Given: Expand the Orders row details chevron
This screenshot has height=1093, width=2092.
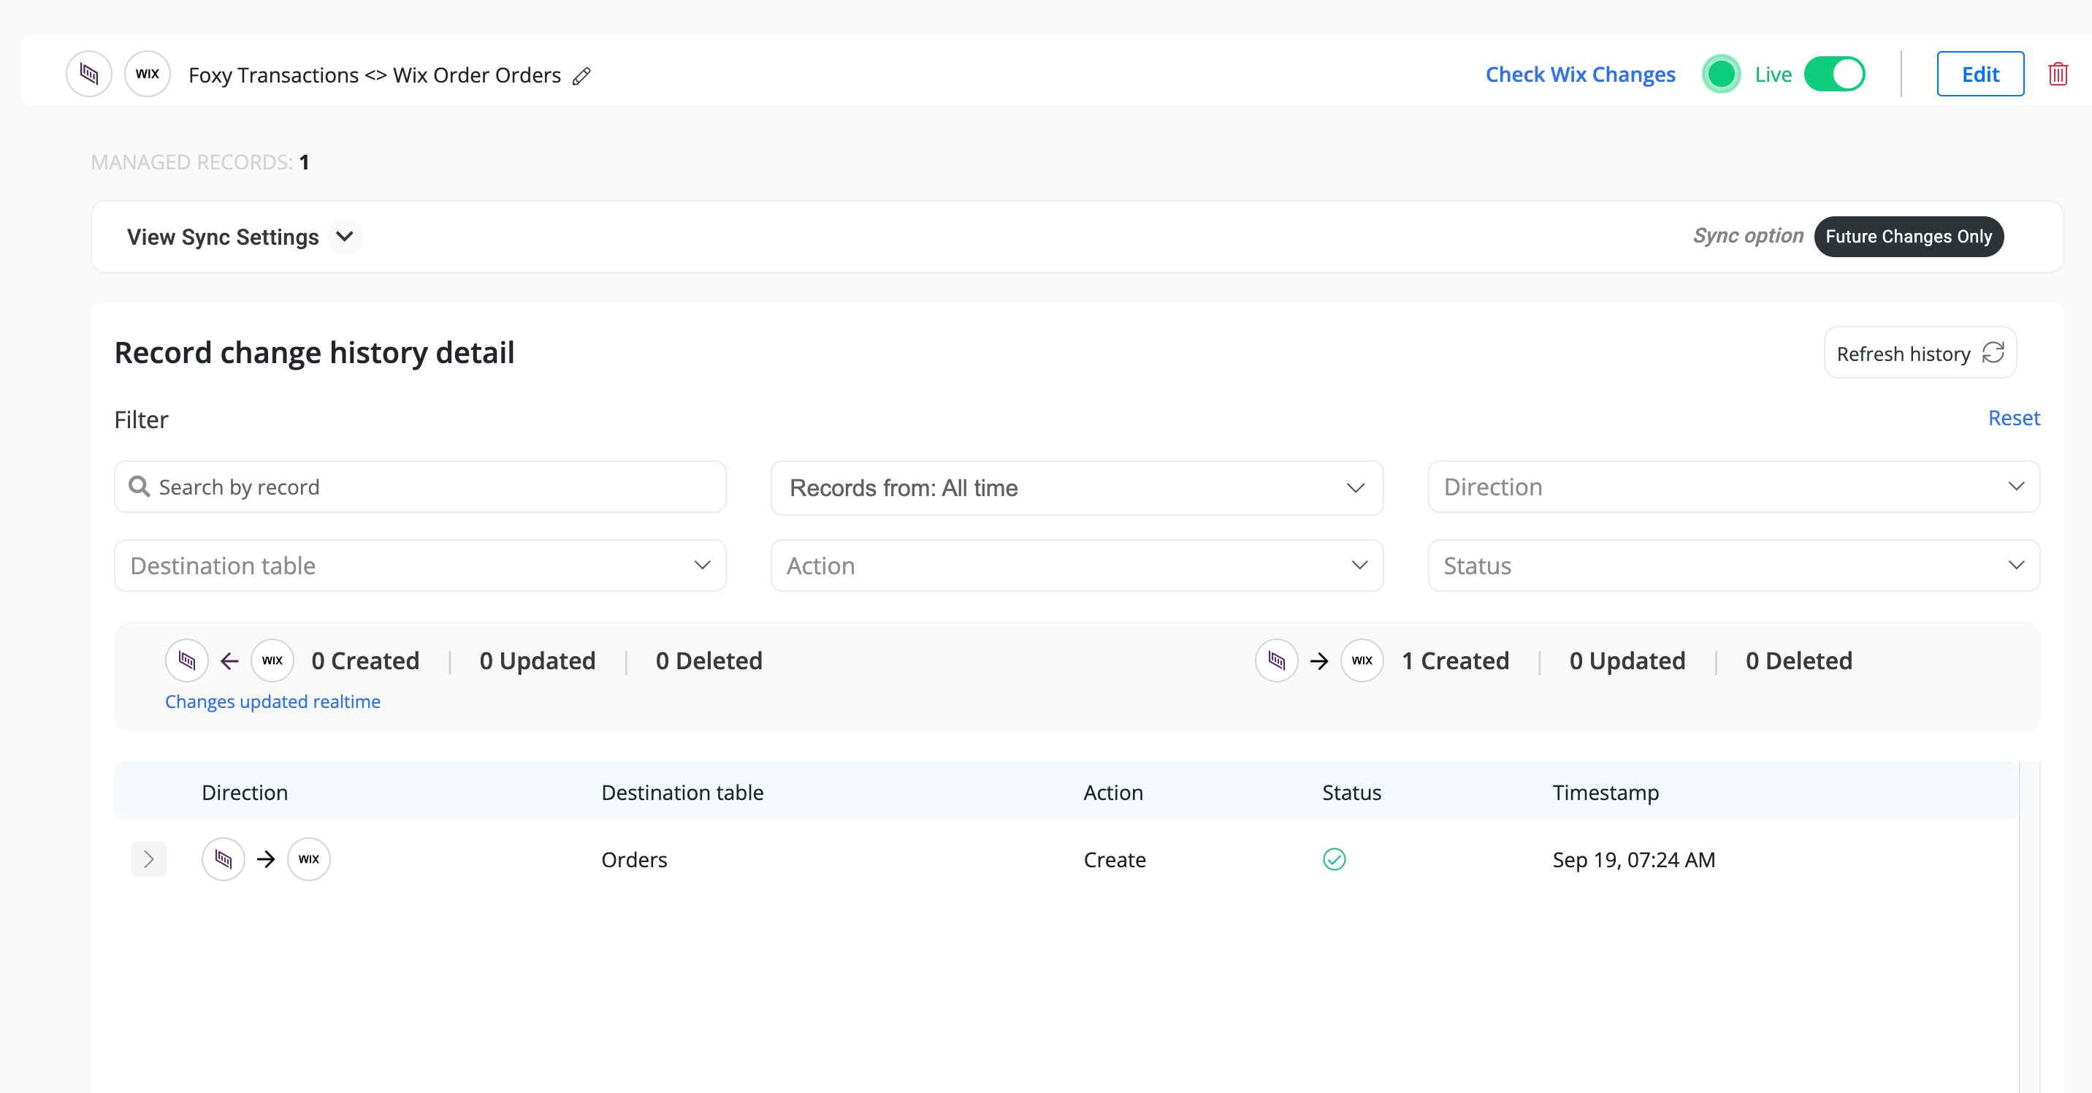Looking at the screenshot, I should coord(148,859).
